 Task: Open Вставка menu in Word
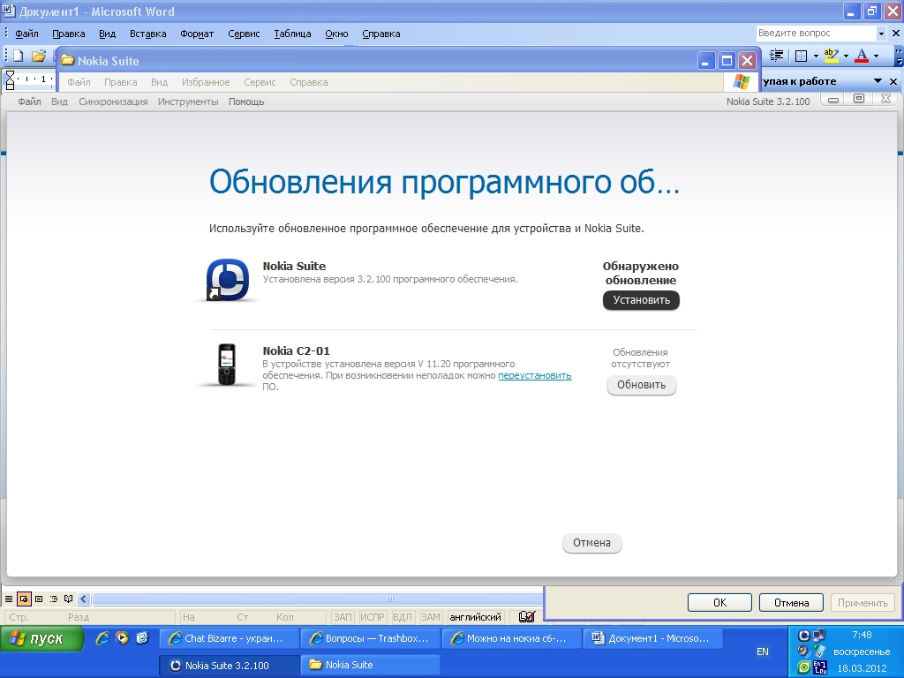pos(147,34)
